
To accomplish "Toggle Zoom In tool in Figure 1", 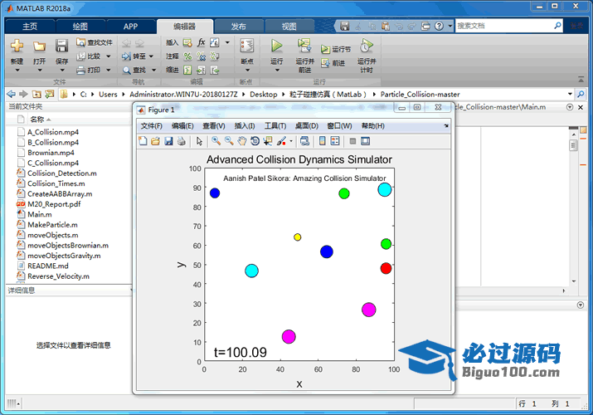I will [x=216, y=141].
